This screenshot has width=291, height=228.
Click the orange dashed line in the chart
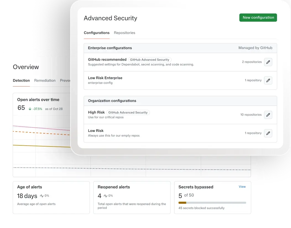(x=41, y=133)
